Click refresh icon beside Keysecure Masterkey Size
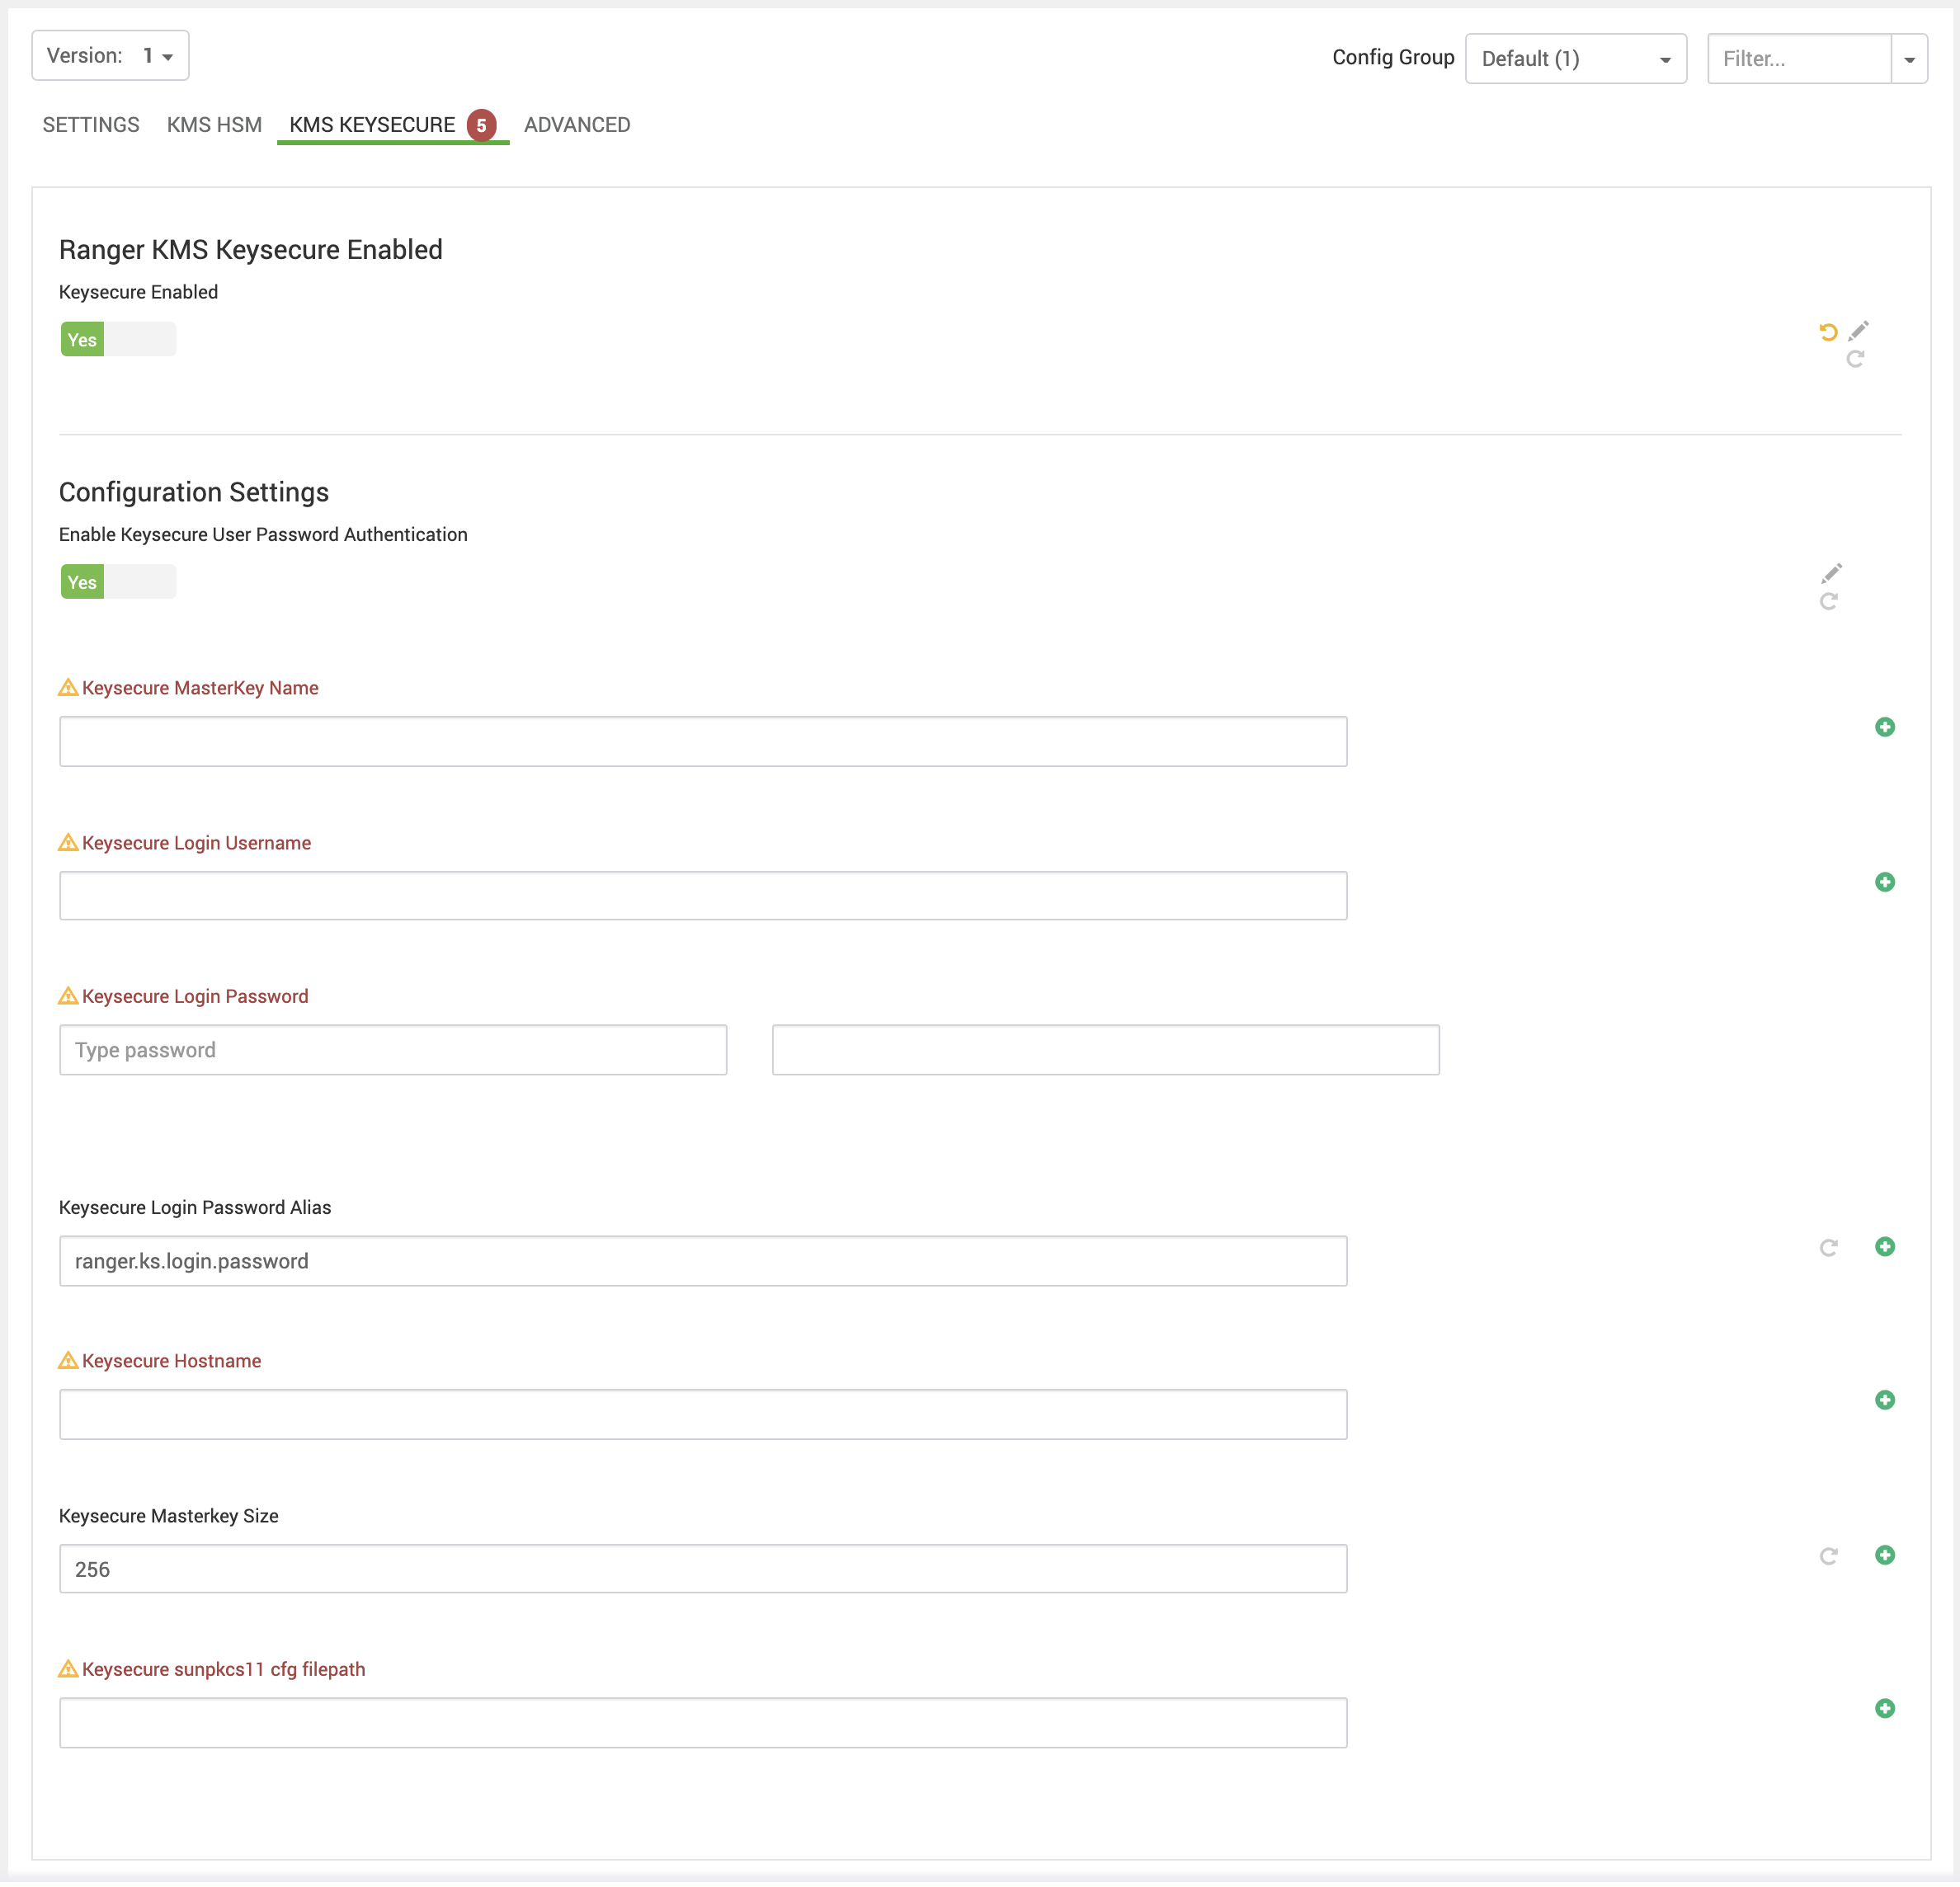 coord(1828,1558)
